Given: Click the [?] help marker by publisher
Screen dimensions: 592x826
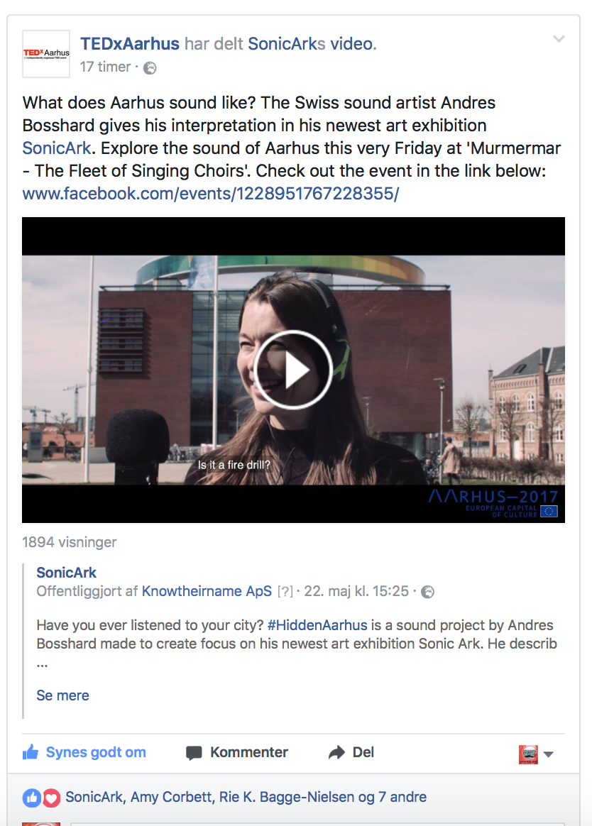Looking at the screenshot, I should pos(285,592).
